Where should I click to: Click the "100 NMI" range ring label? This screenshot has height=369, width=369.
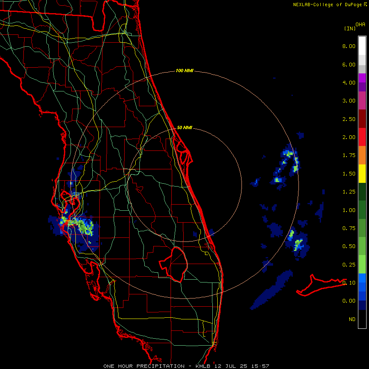pos(184,71)
